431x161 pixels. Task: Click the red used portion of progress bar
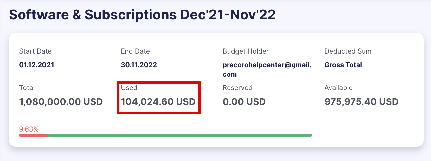click(x=33, y=135)
